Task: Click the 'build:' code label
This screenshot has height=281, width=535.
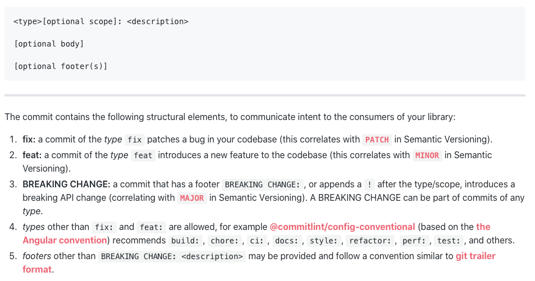Action: pyautogui.click(x=185, y=241)
